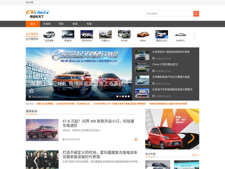Viewport: 225px width, 169px height.
Task: Click the carousel next arrow button
Action: [194, 38]
